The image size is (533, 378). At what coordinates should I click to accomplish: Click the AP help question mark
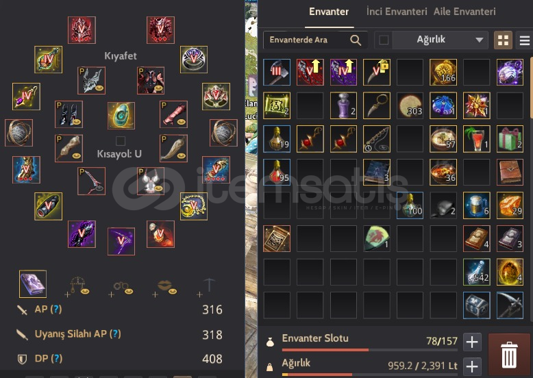point(56,309)
